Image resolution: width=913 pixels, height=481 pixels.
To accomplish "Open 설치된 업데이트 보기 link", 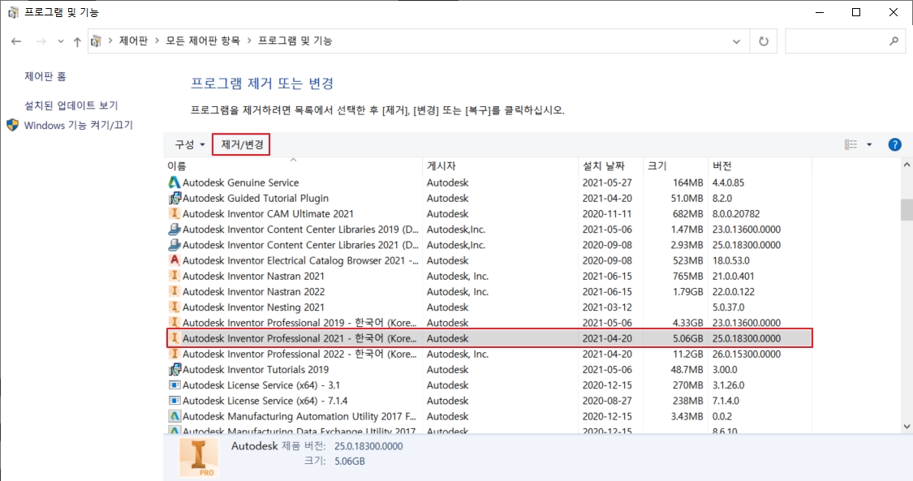I will click(x=71, y=105).
